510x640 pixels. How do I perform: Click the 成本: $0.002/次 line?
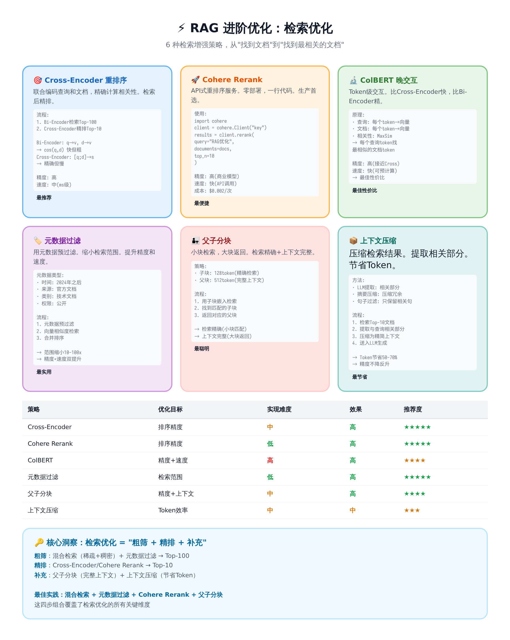point(213,191)
